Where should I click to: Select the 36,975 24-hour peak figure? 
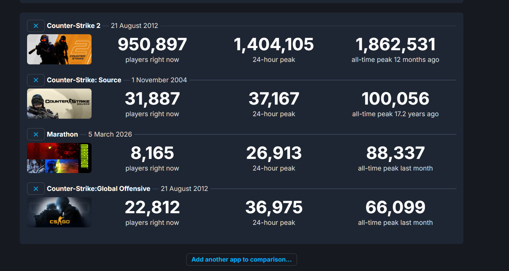pos(274,207)
